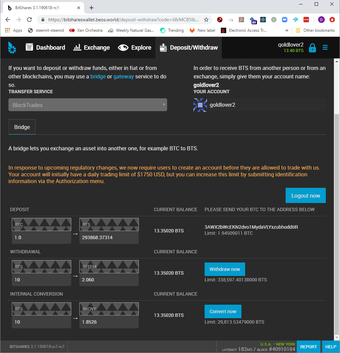340x353 pixels.
Task: Follow the bridge link
Action: (x=98, y=77)
